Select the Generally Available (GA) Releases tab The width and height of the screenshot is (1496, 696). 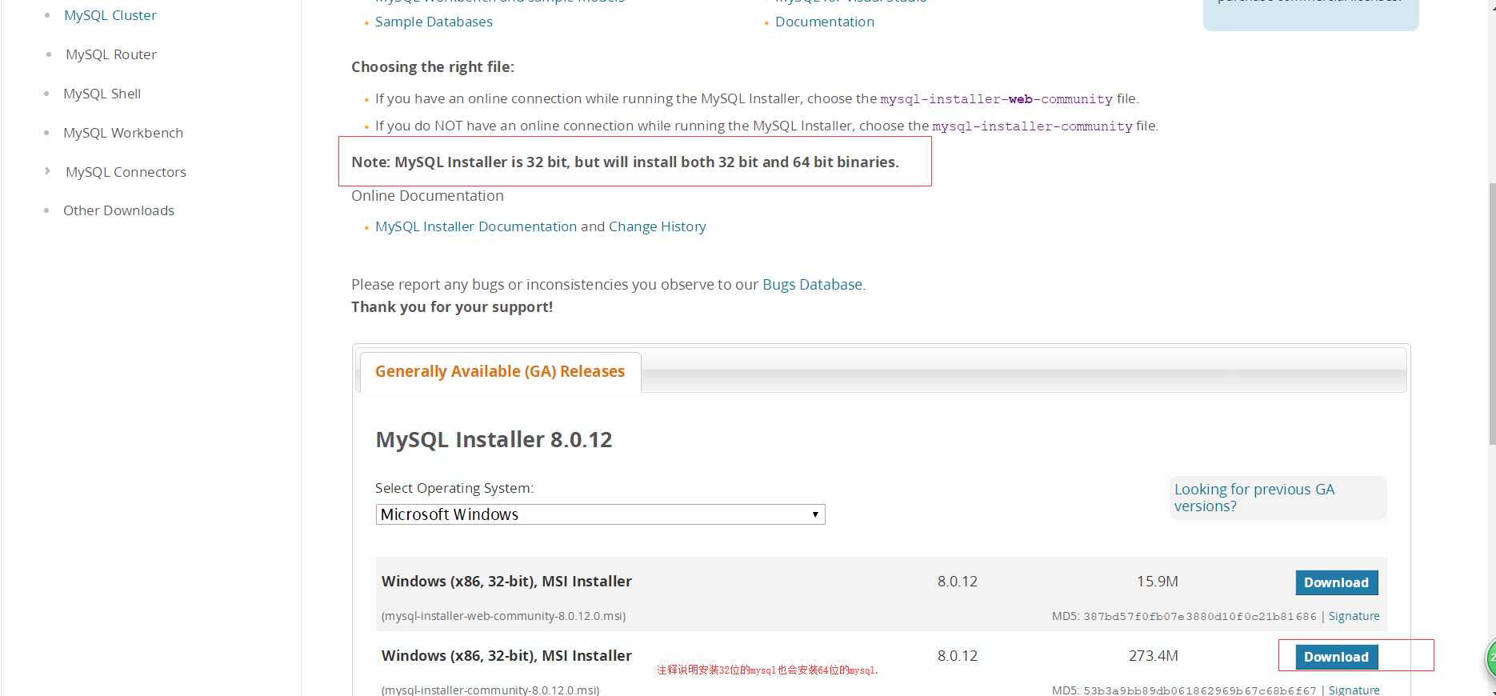coord(500,372)
